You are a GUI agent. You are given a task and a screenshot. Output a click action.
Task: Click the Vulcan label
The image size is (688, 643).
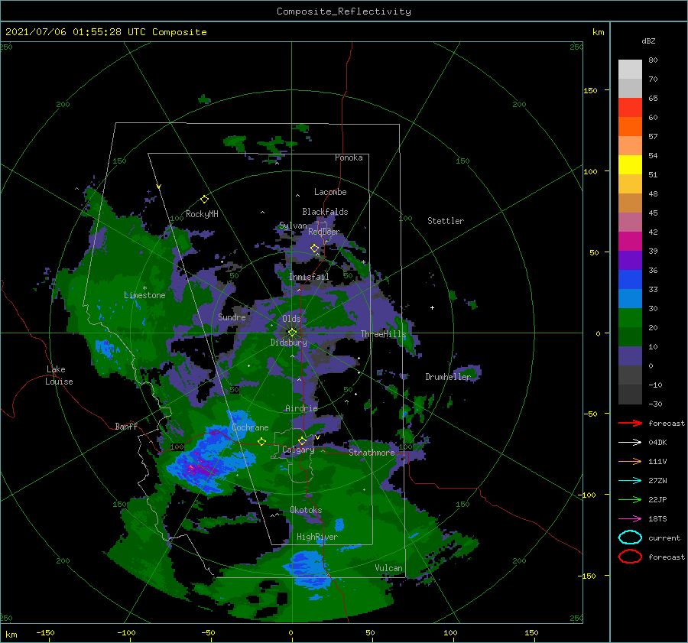pyautogui.click(x=388, y=568)
